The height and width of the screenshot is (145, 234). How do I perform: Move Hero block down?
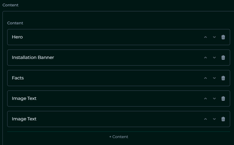click(x=214, y=37)
